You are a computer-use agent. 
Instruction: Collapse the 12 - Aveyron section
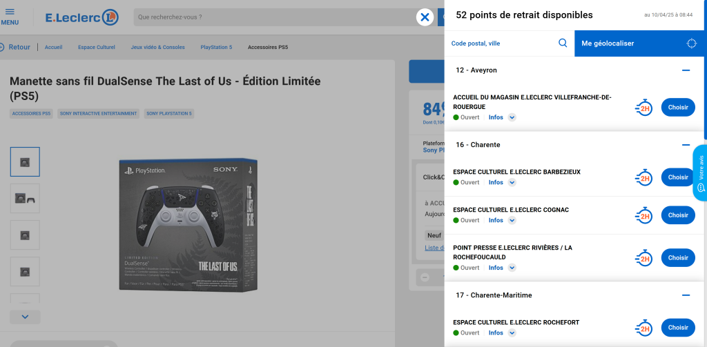tap(686, 70)
